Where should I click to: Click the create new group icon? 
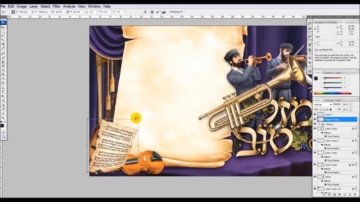point(344,195)
